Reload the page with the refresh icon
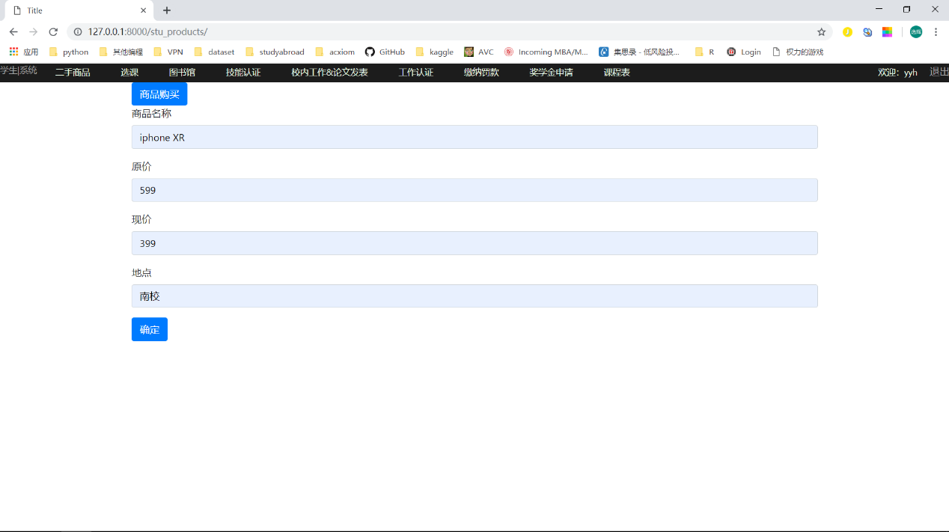 coord(53,31)
